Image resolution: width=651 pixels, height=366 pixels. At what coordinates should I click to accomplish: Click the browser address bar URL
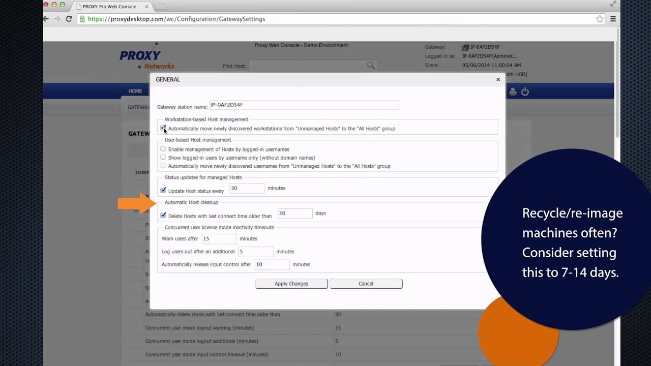176,19
